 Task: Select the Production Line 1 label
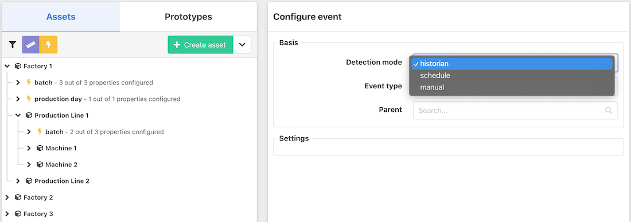(x=61, y=115)
